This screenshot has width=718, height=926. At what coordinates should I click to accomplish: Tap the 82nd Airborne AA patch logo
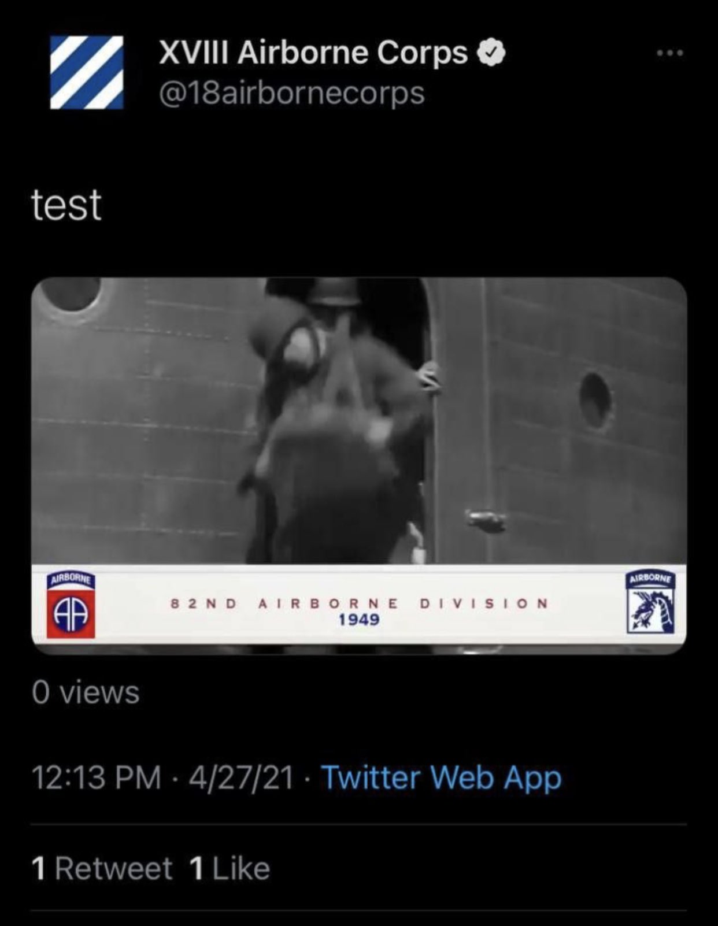click(71, 605)
